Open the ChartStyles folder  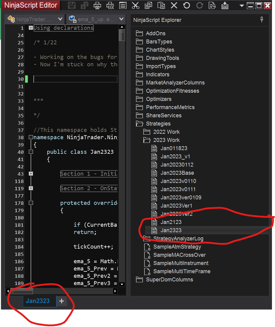click(x=160, y=50)
